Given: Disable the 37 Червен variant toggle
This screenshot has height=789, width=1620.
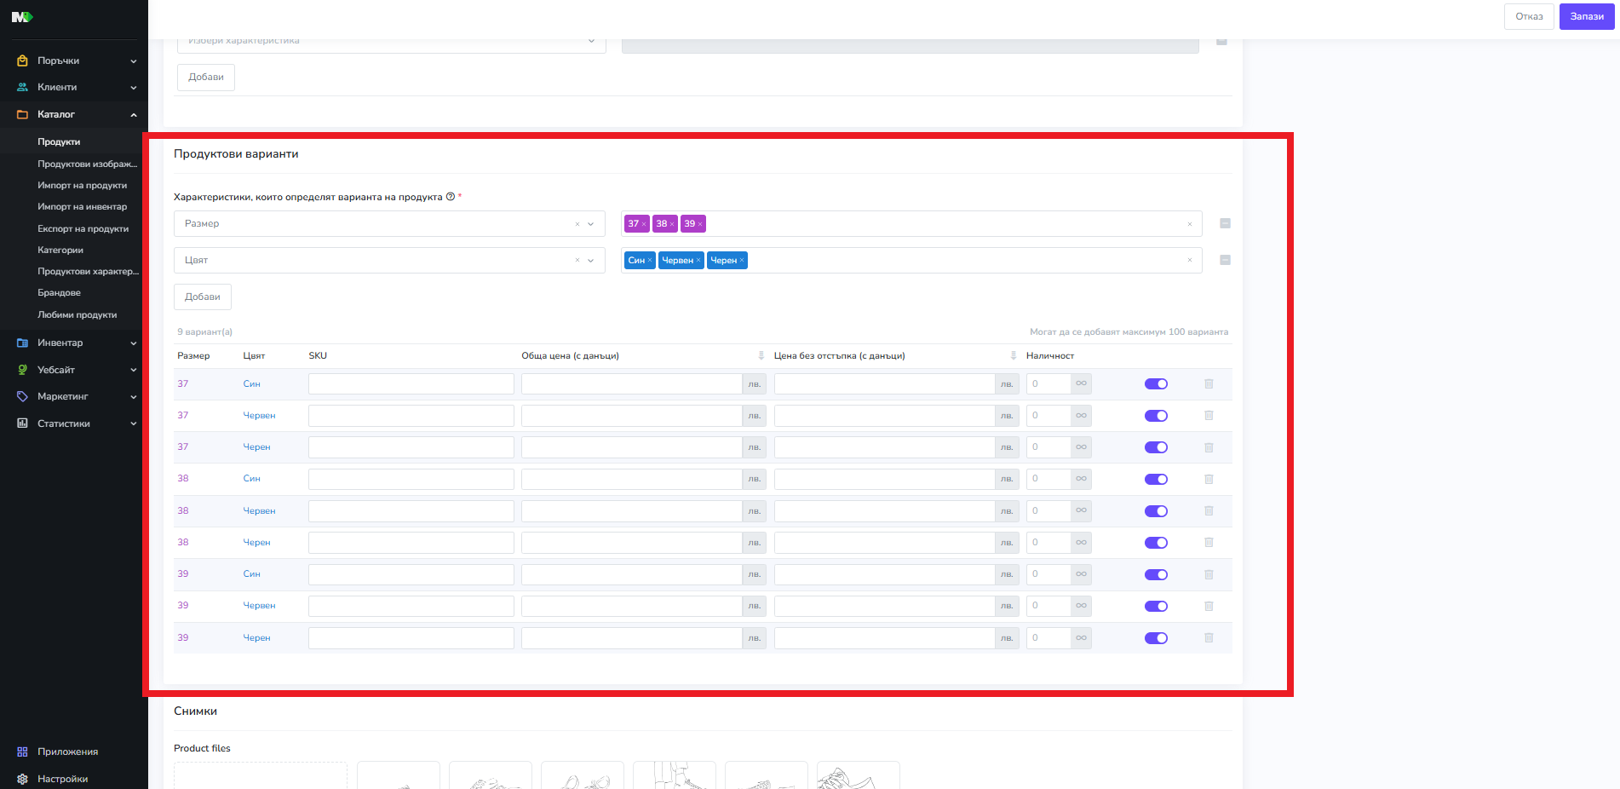Looking at the screenshot, I should click(1156, 416).
